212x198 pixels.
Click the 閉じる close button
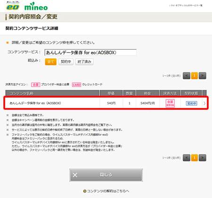tap(106, 175)
